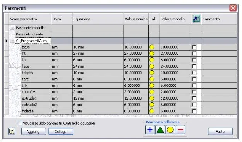Click tolerance circle in holedia row
Screen dimensions: 242x142
pos(152,111)
